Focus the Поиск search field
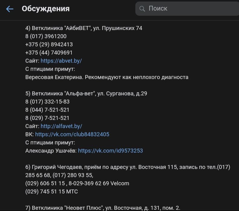Screen dimensions: 239x211 pos(190,9)
